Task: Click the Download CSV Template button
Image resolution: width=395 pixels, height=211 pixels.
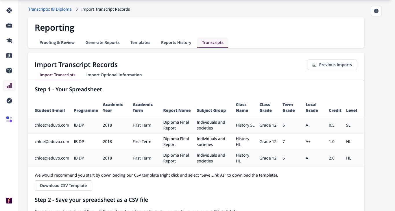Action: click(x=63, y=186)
